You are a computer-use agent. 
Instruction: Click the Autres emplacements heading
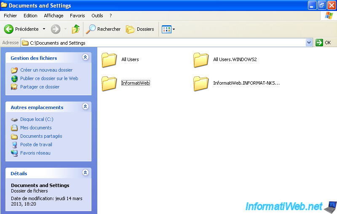coord(37,107)
